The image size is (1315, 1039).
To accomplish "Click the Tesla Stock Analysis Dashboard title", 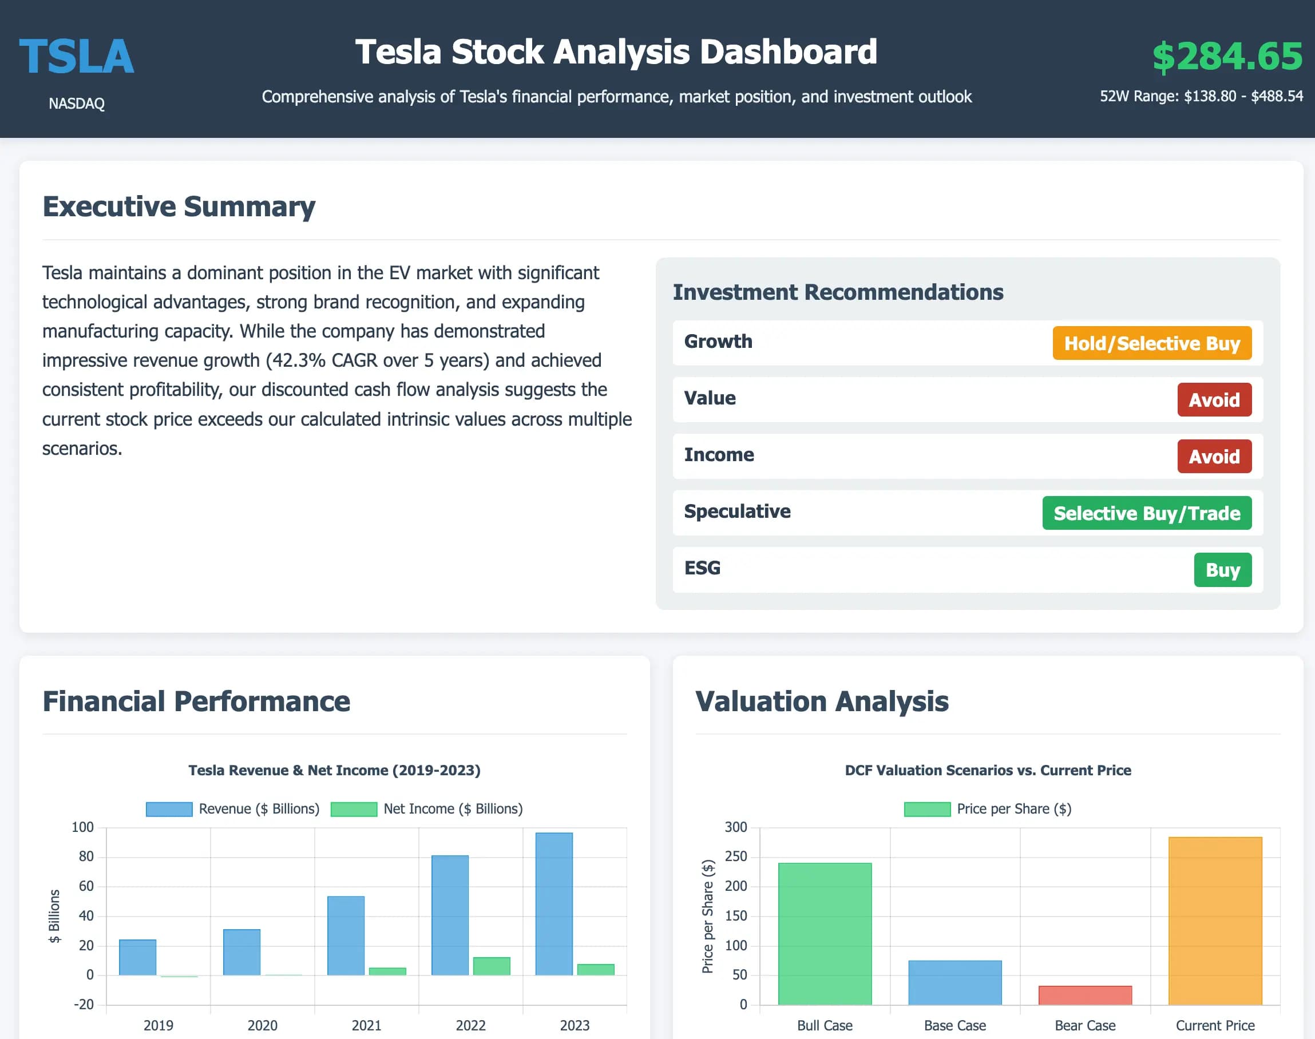I will (x=616, y=51).
